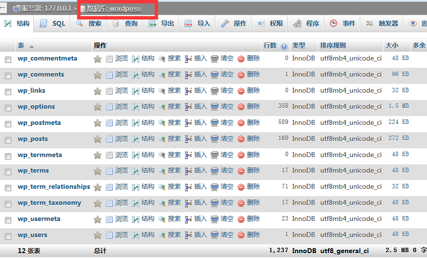Click the empty-table icon for wp_links
Viewport: 427px width, 259px height.
tap(215, 91)
